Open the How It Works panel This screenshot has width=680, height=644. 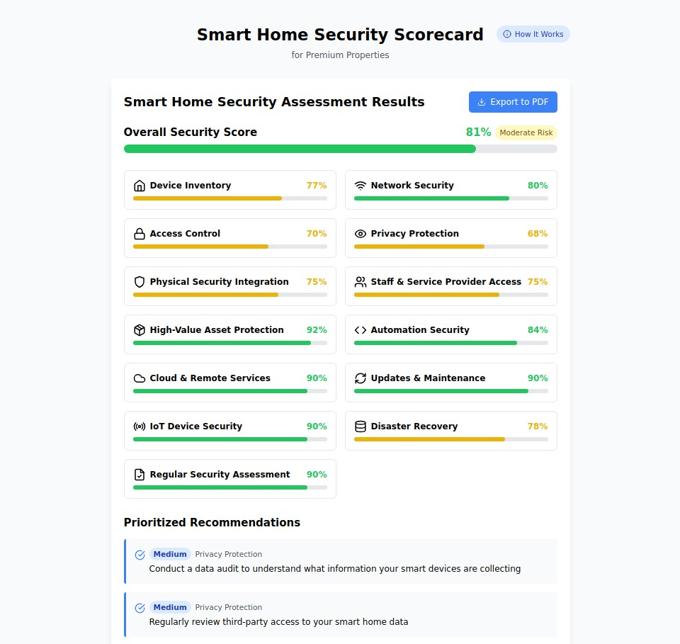coord(533,33)
